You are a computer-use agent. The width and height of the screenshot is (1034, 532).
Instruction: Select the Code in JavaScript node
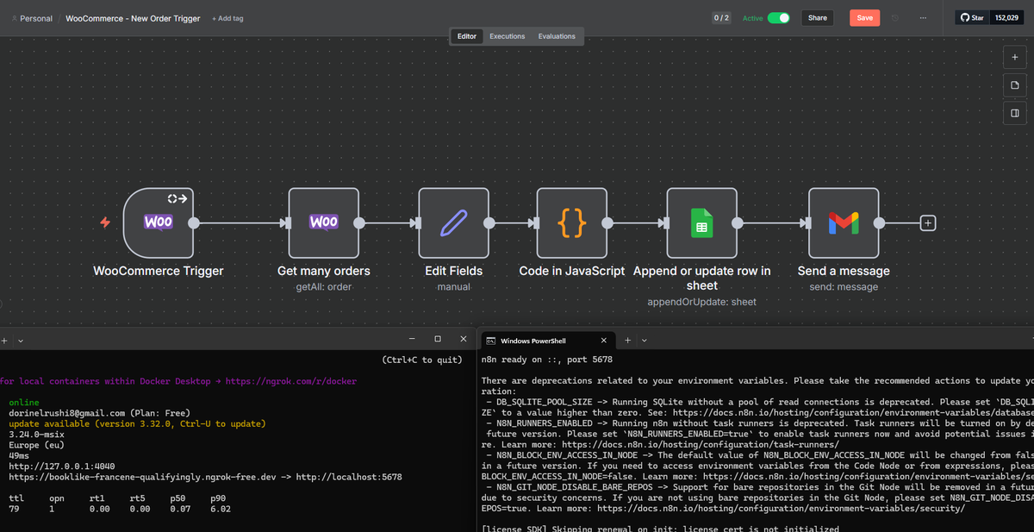[x=572, y=222]
